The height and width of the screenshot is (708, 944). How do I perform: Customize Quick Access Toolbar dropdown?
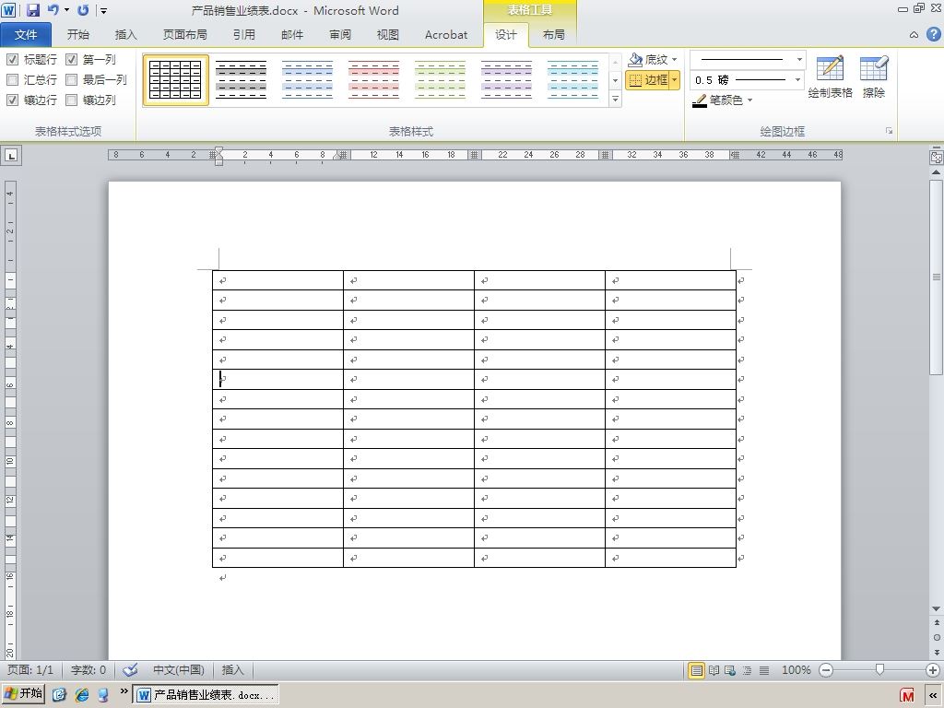click(103, 10)
